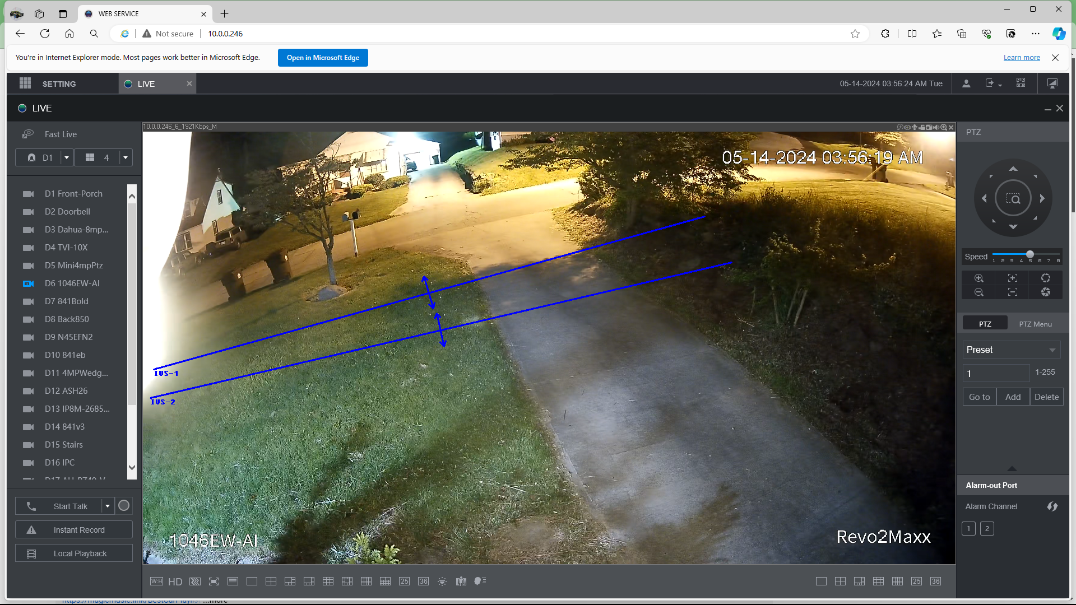Click full screen icon in bottom toolbar
1076x605 pixels.
(x=214, y=581)
